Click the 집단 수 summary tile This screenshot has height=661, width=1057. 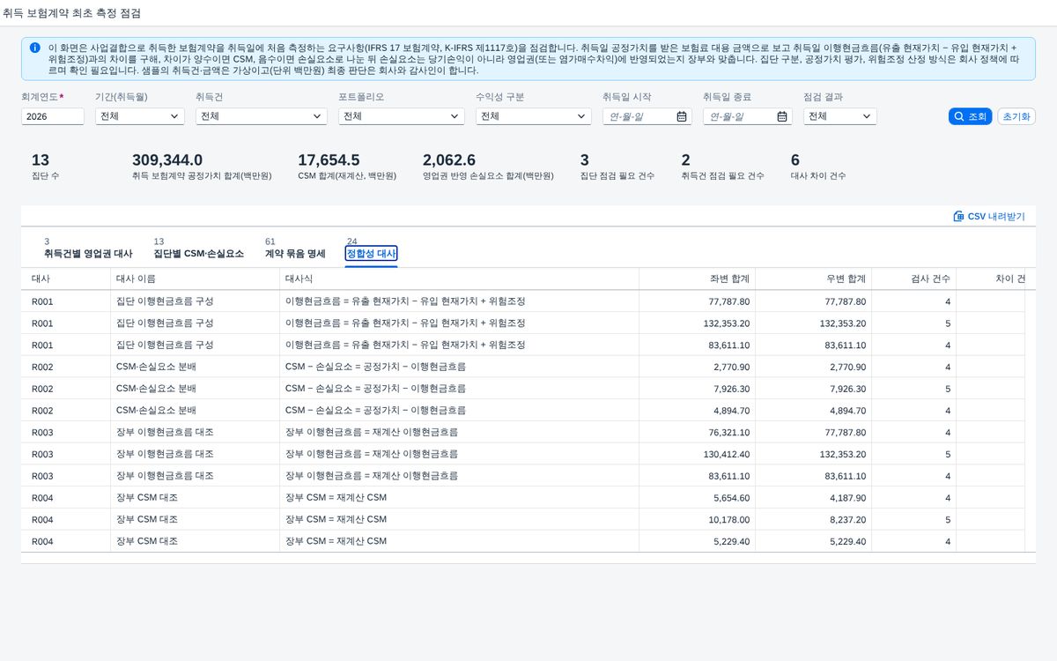(46, 167)
